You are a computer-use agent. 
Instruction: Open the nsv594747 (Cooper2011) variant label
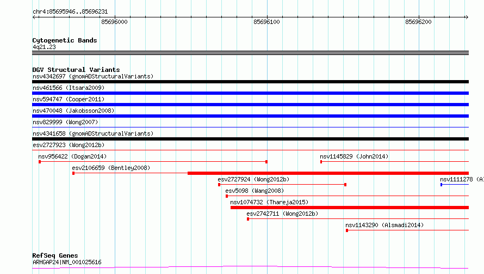click(x=69, y=99)
